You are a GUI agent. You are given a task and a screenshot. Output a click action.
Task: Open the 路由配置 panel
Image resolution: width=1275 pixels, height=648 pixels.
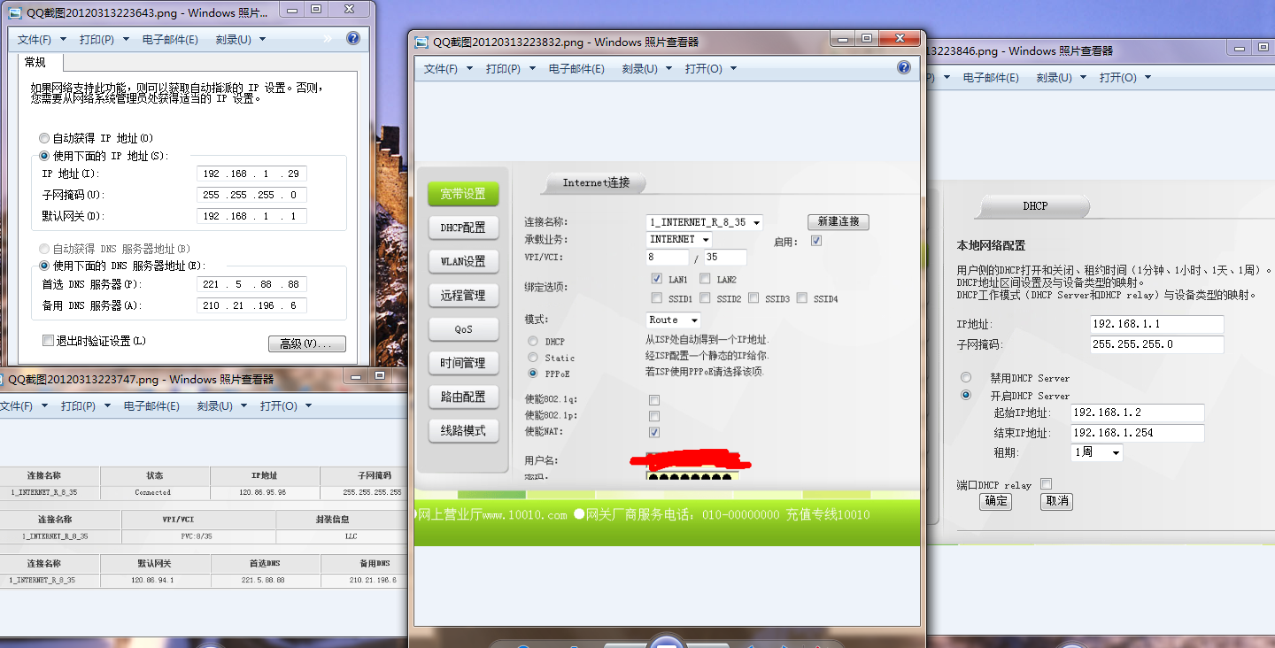click(x=463, y=396)
